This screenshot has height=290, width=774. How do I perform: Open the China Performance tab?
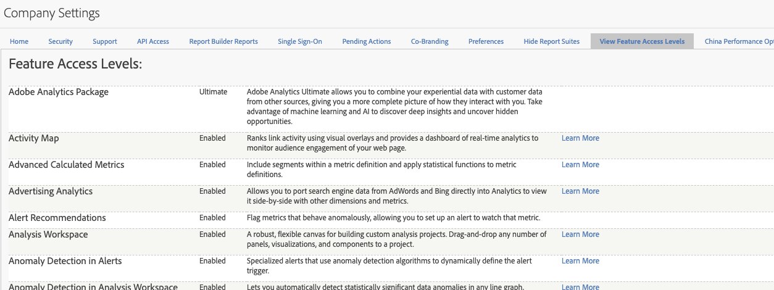pos(738,41)
